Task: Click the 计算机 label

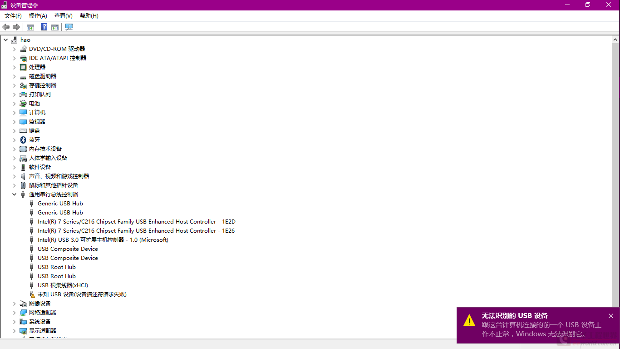Action: (x=37, y=113)
